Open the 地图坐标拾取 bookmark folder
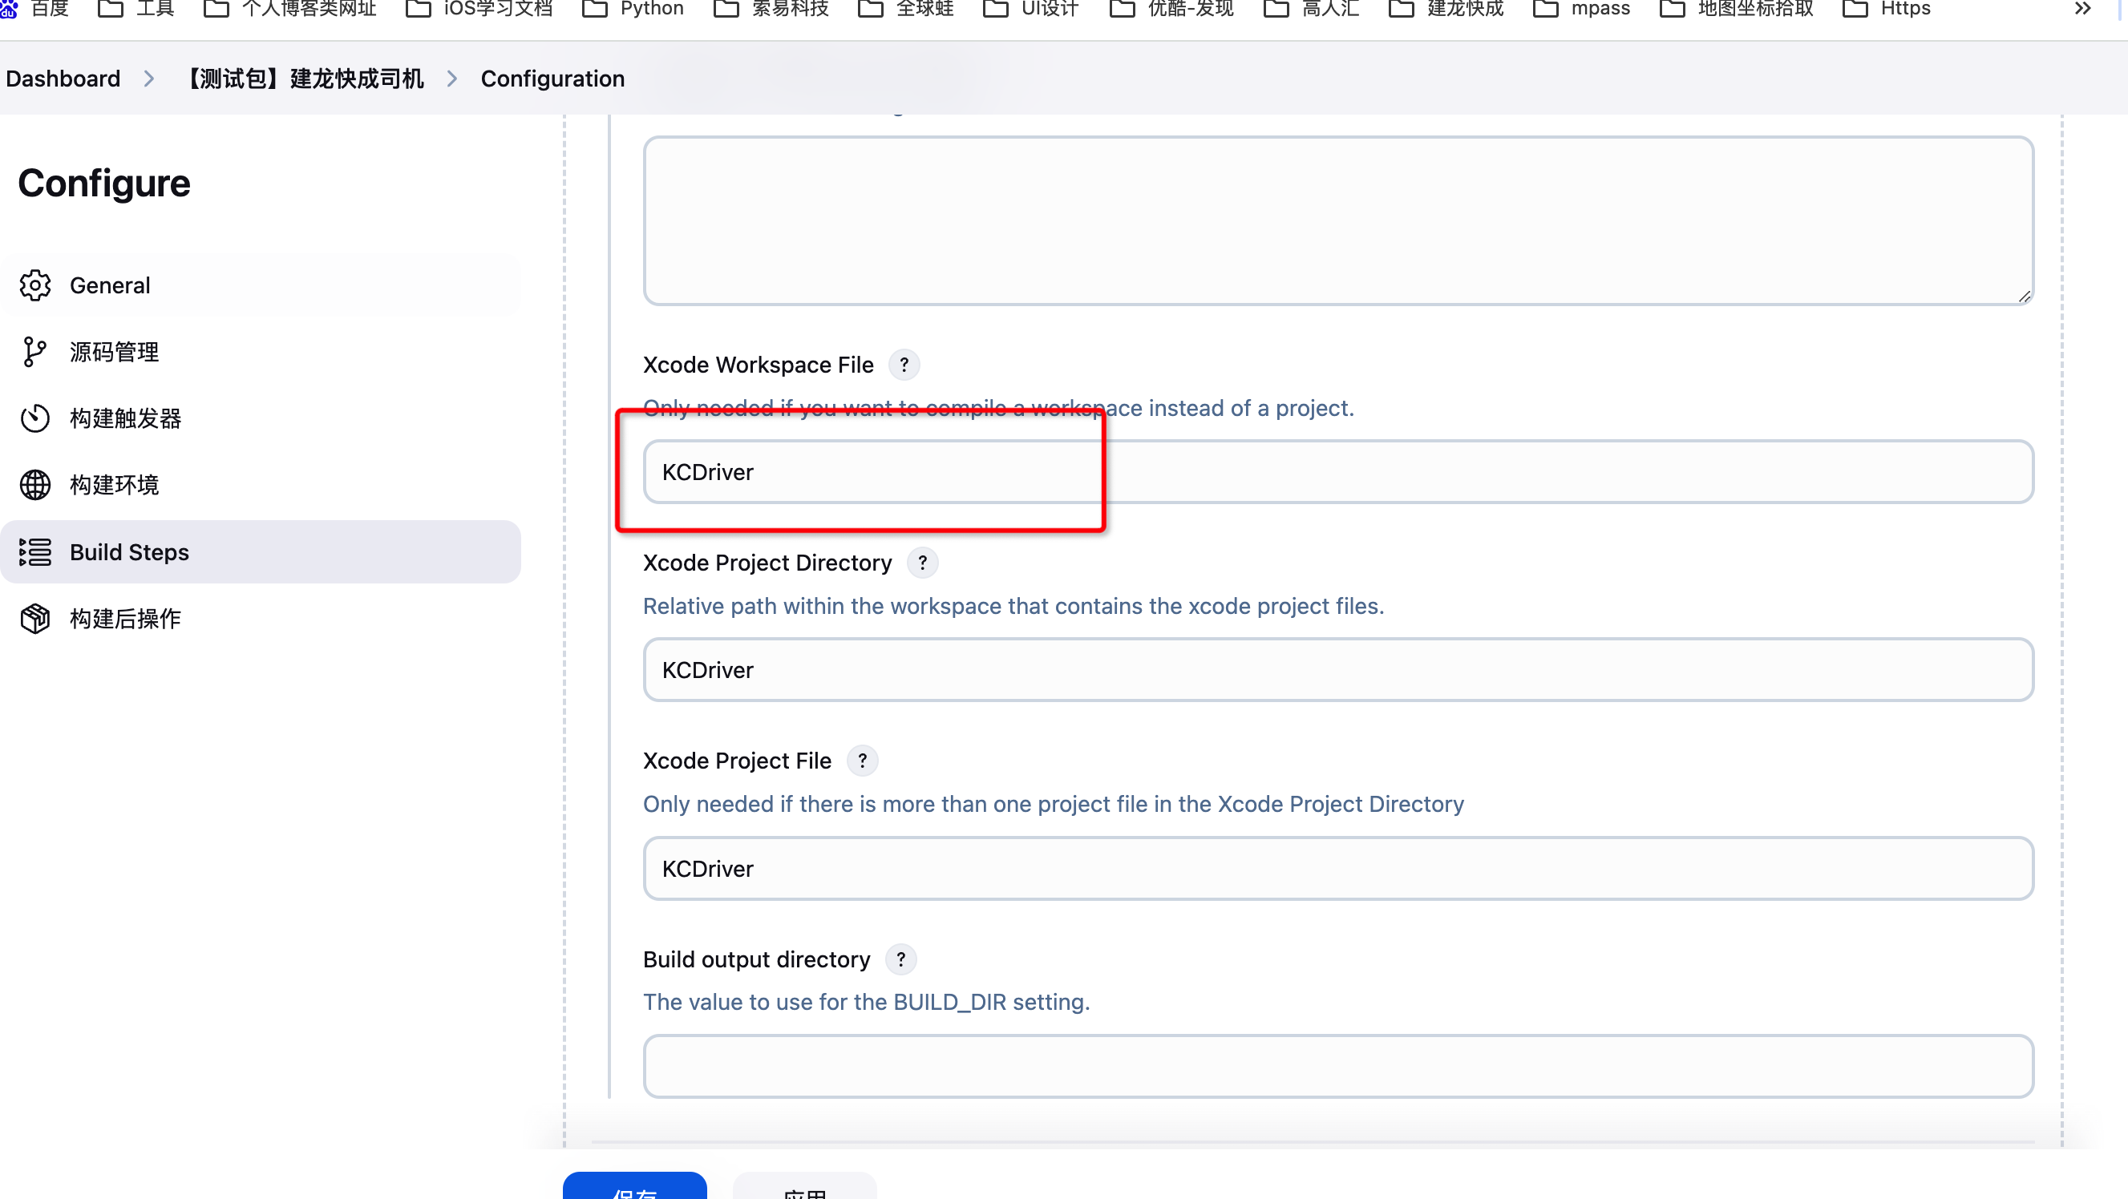The image size is (2128, 1199). pos(1737,9)
